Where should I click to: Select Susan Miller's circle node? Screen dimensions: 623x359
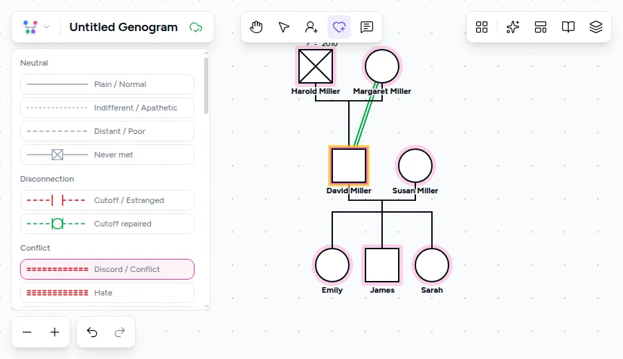pyautogui.click(x=415, y=166)
